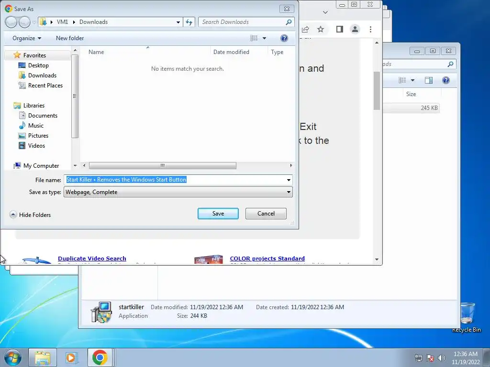Click the Explorer window search magnifier icon
The image size is (490, 367).
coord(450,64)
